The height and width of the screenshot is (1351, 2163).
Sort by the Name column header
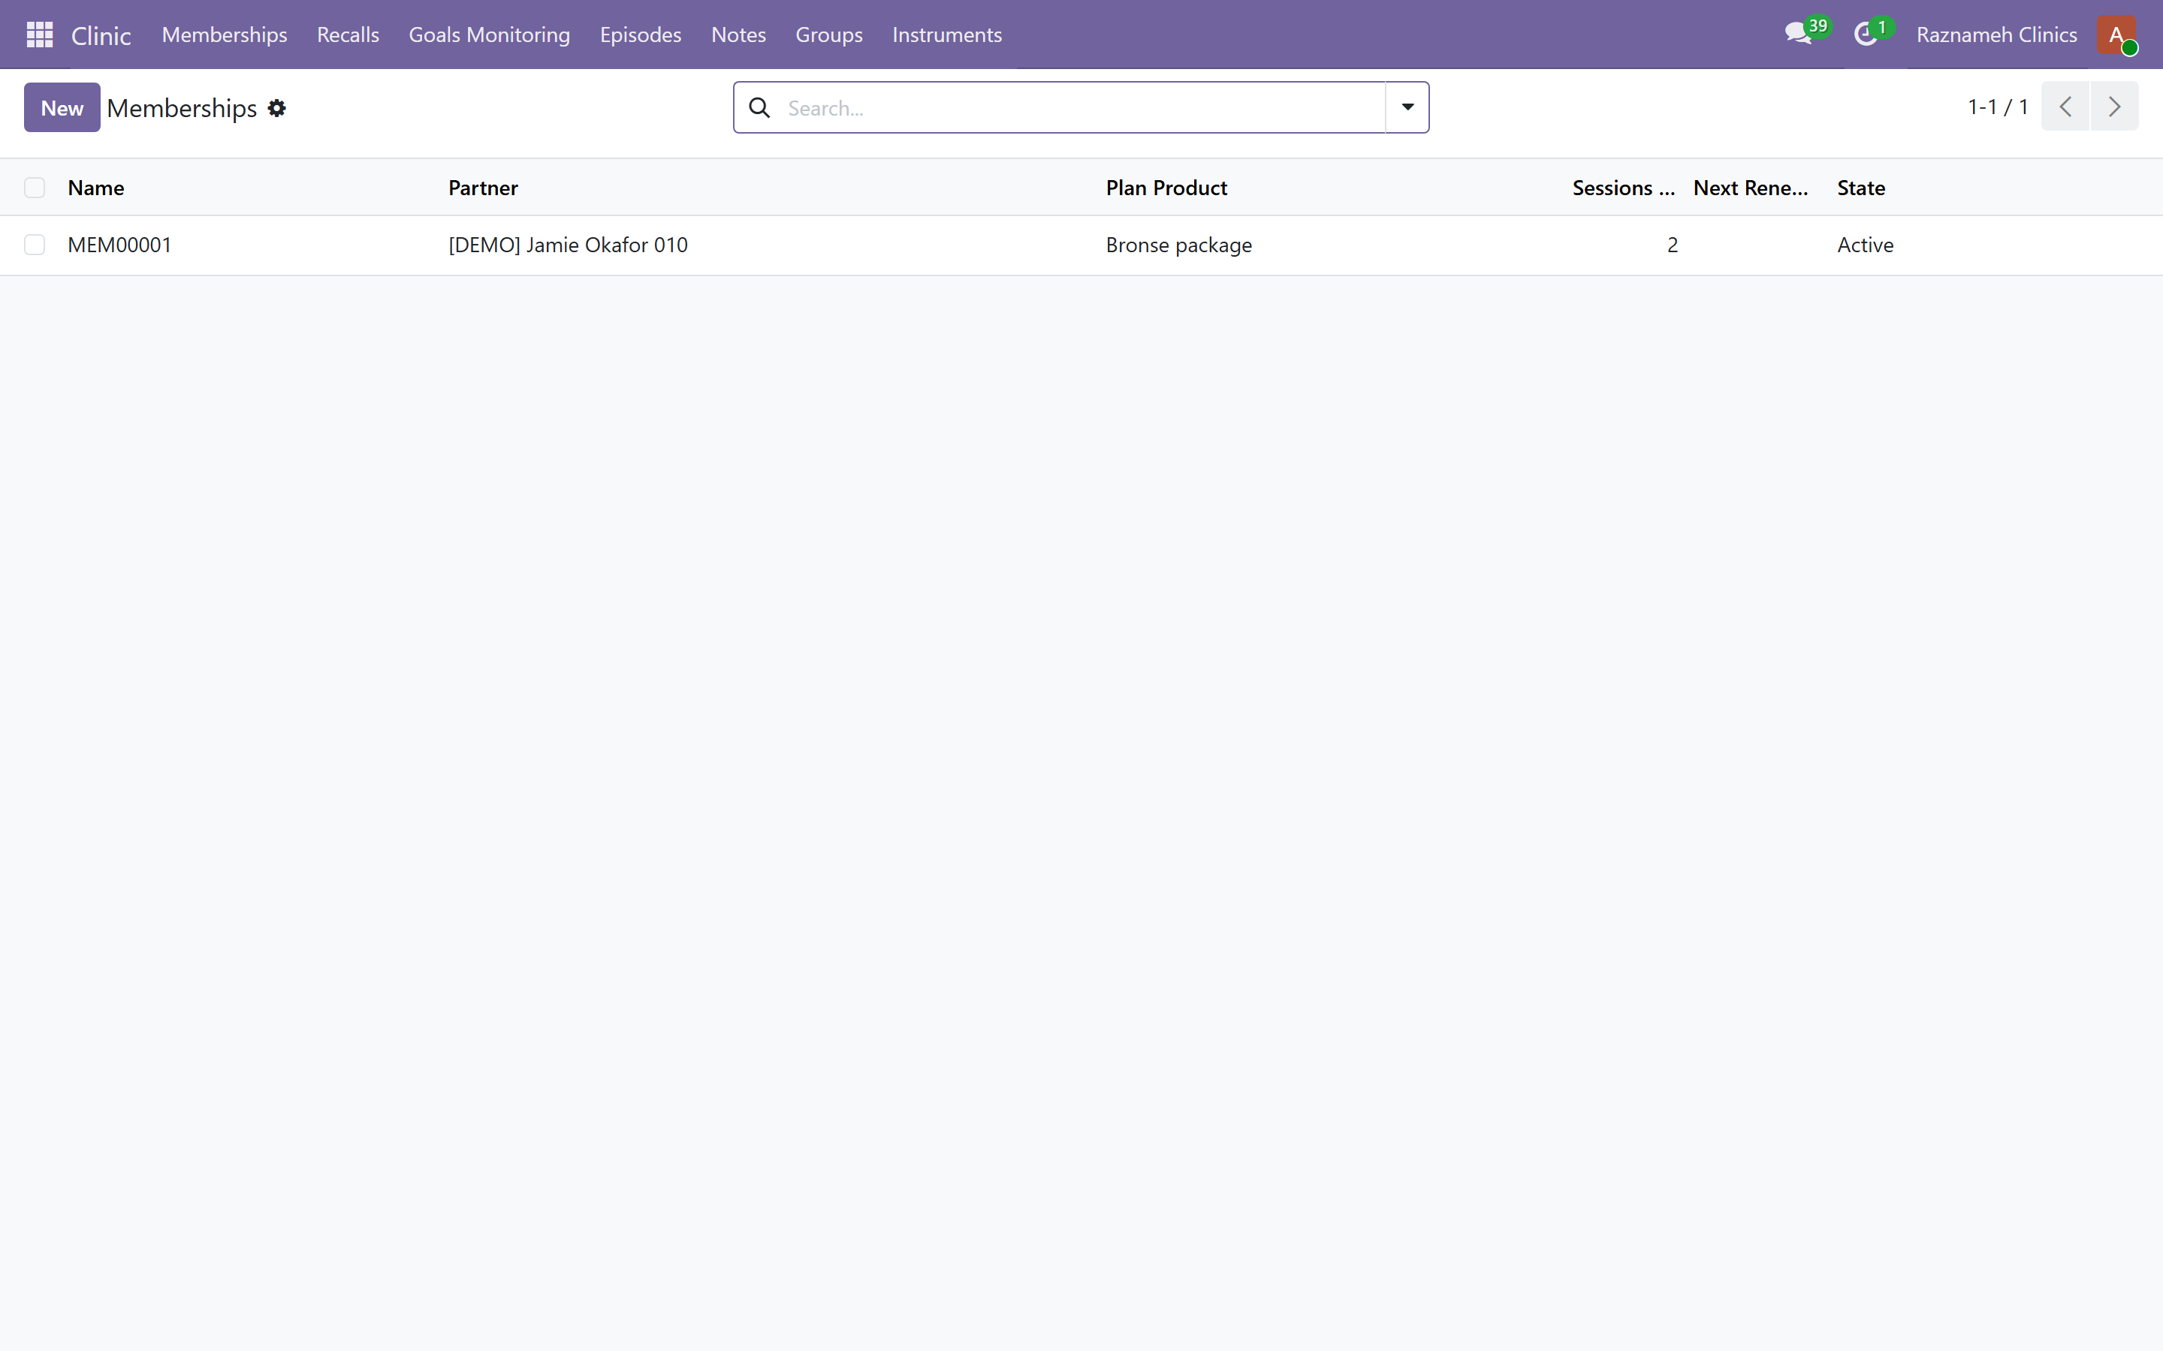point(95,188)
